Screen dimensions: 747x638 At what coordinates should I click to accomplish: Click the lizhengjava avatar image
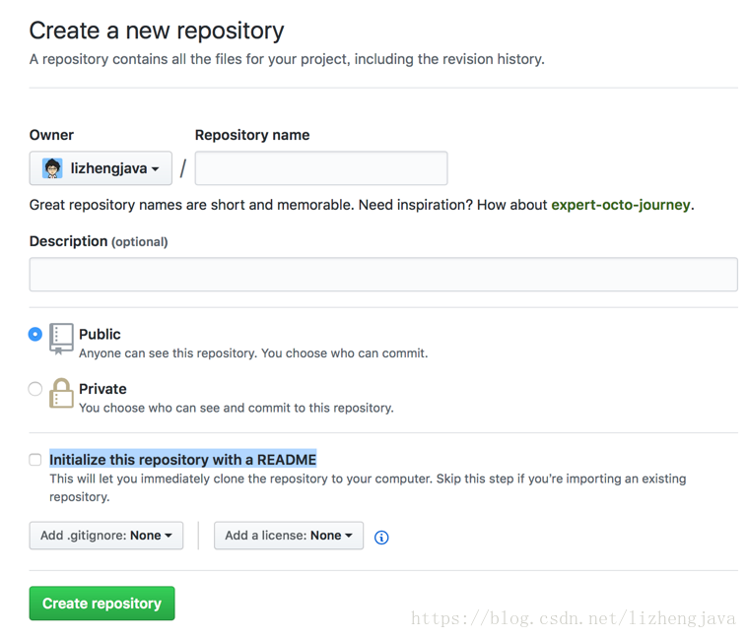point(52,168)
